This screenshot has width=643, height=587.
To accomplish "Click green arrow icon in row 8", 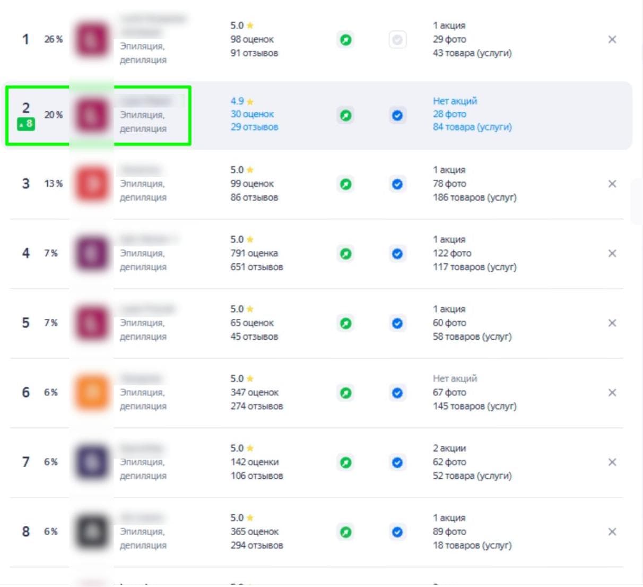I will click(345, 532).
